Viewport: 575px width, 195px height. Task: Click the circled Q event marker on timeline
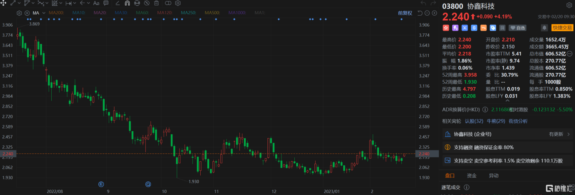148,184
